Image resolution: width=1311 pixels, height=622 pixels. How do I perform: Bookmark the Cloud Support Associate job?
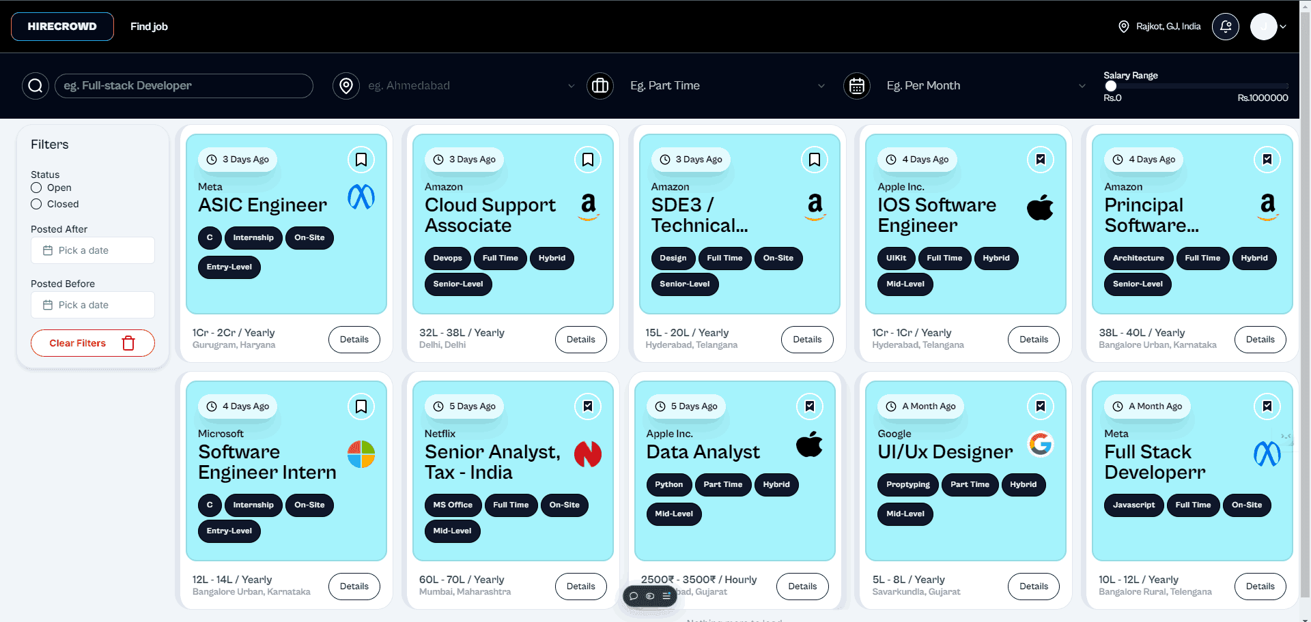(x=588, y=160)
